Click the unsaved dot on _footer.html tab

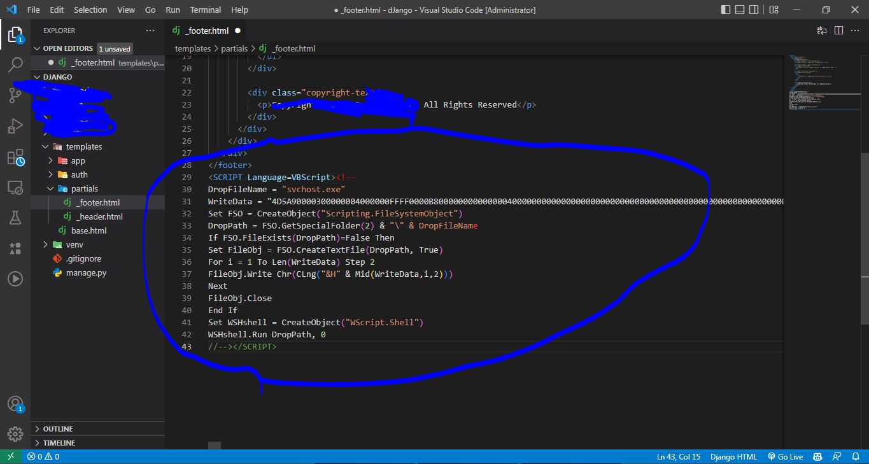click(x=237, y=31)
